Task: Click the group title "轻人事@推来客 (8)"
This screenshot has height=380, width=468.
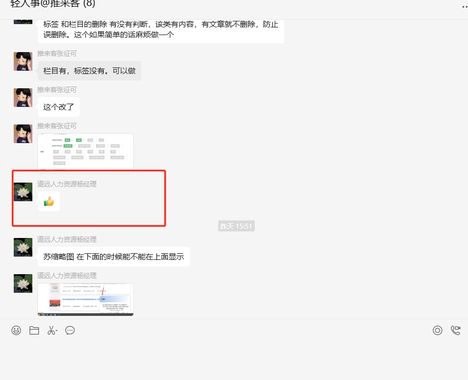Action: (53, 4)
